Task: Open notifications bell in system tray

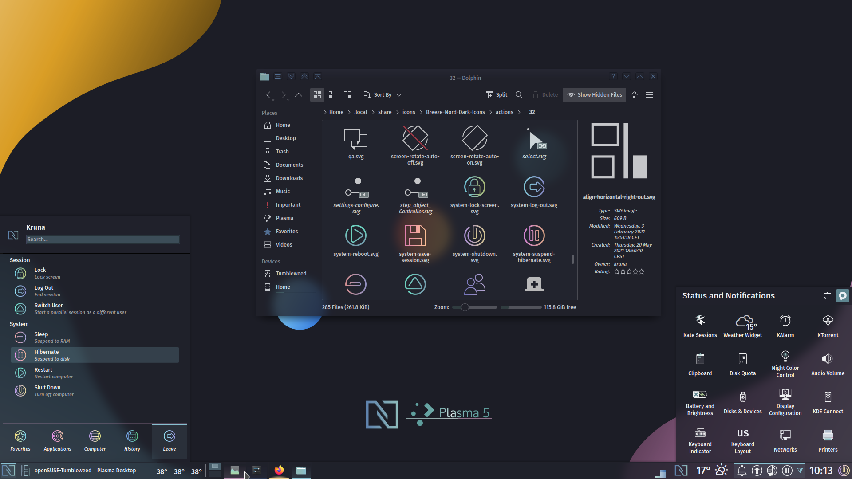Action: click(x=742, y=471)
